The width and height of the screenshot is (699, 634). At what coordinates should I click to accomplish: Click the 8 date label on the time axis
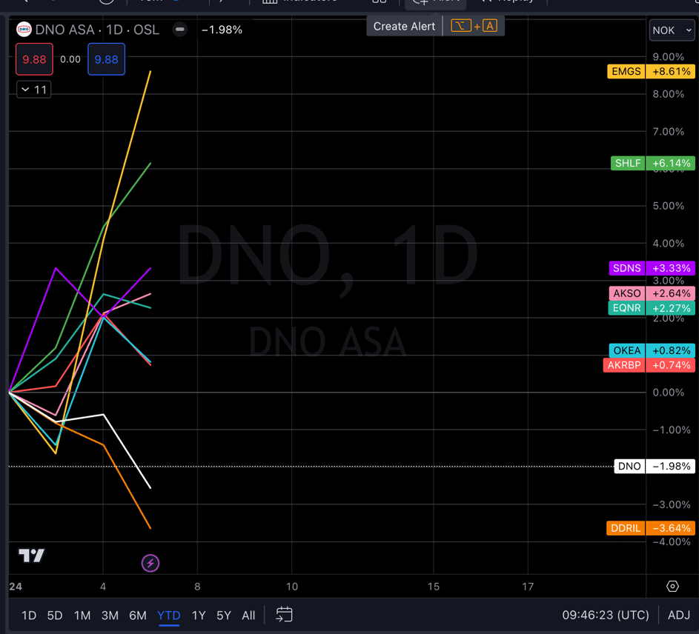coord(197,587)
